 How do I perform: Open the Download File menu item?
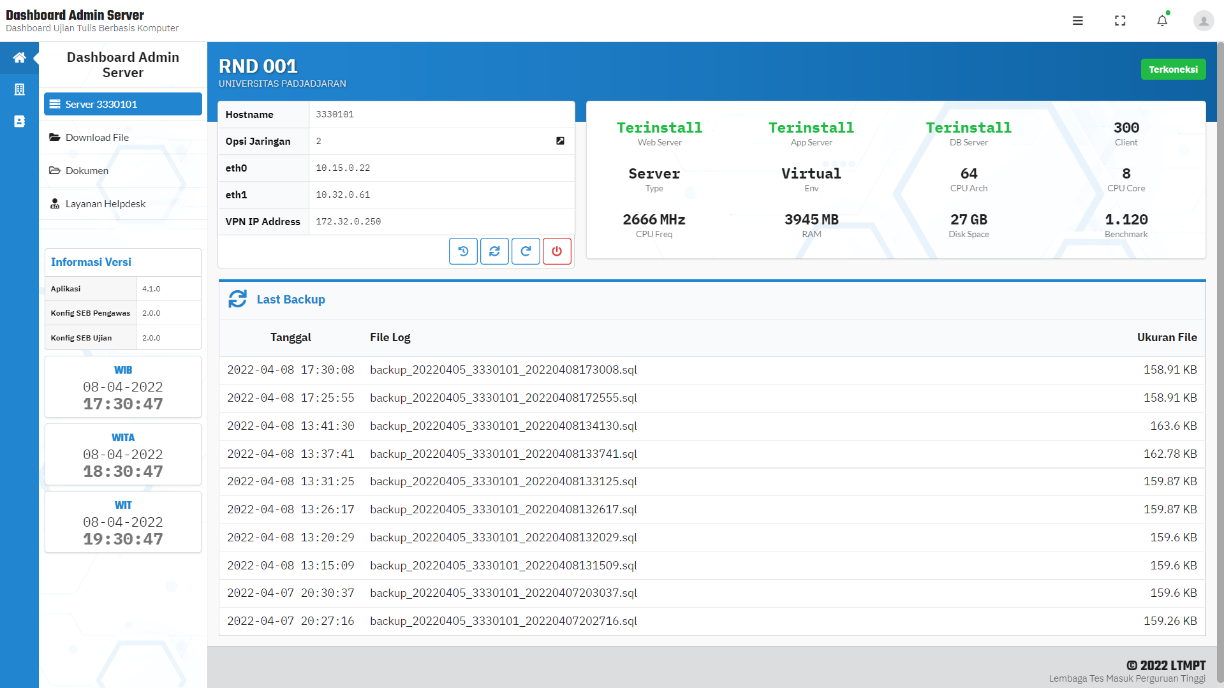pos(123,138)
